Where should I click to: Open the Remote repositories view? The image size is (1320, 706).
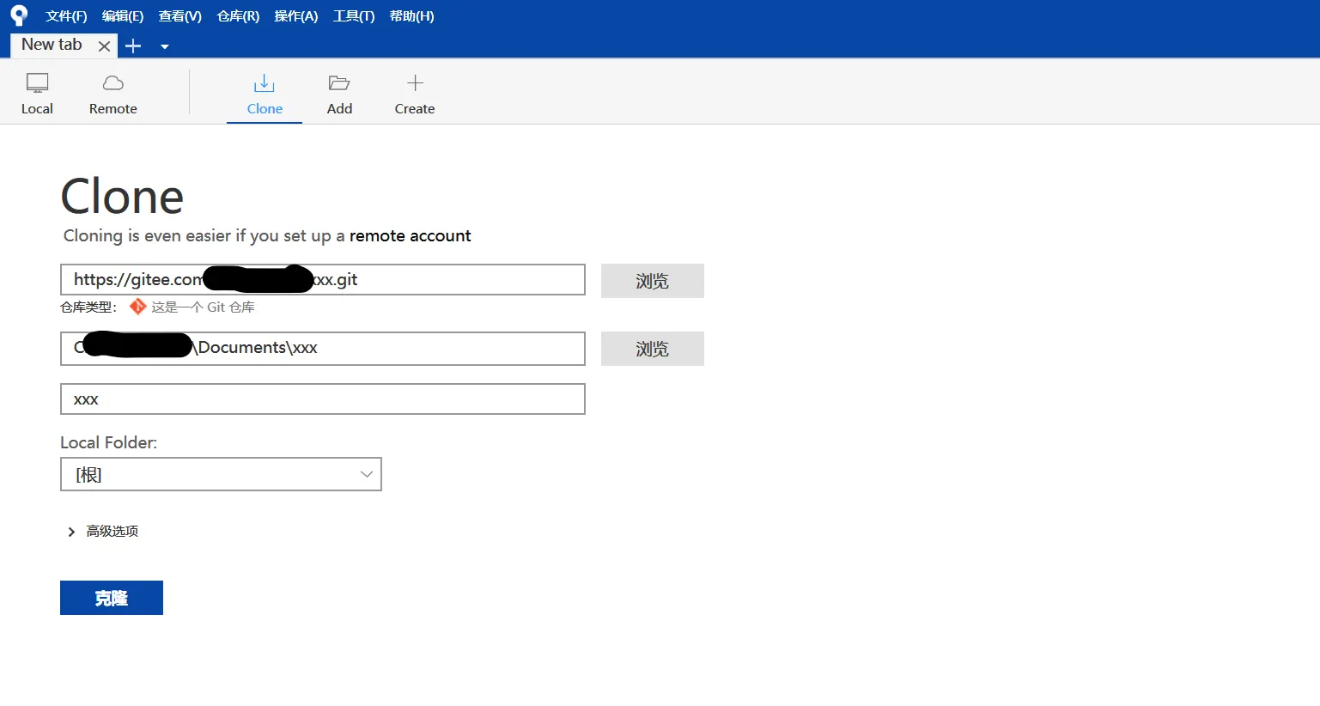(x=113, y=84)
